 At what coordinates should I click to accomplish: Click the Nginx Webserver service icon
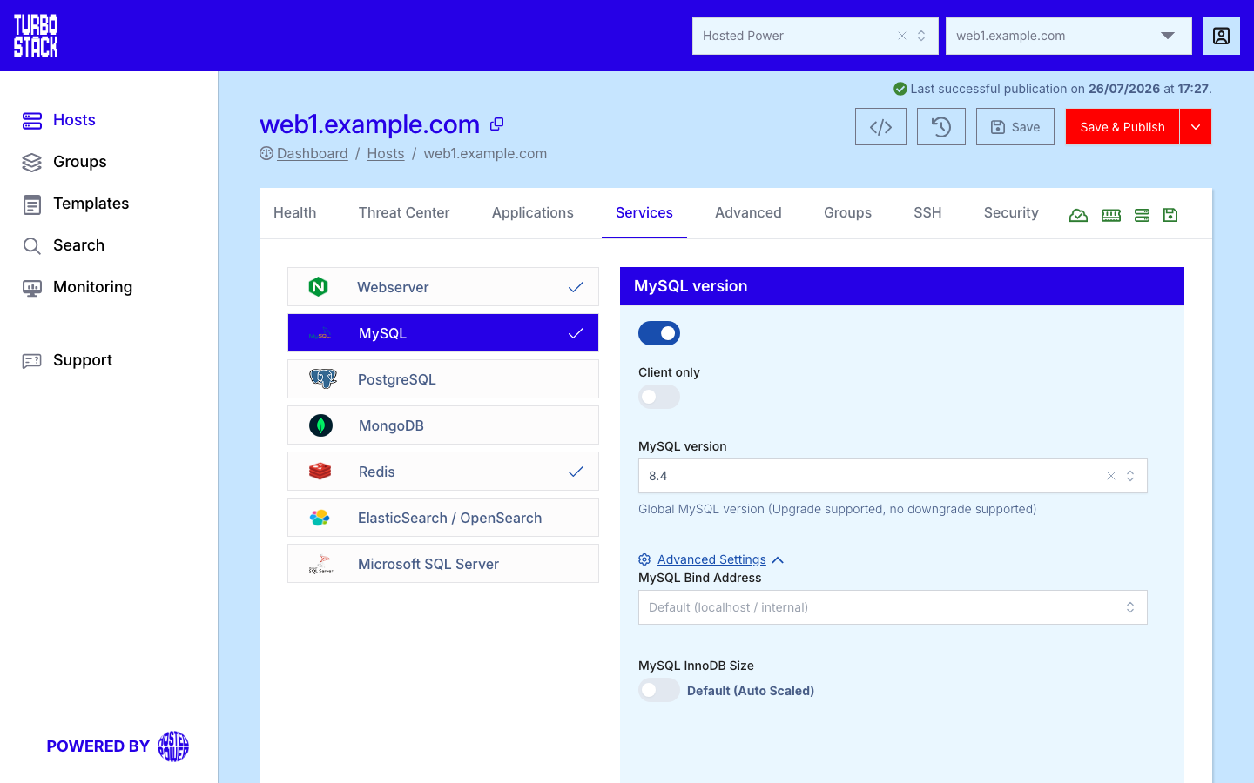point(319,287)
